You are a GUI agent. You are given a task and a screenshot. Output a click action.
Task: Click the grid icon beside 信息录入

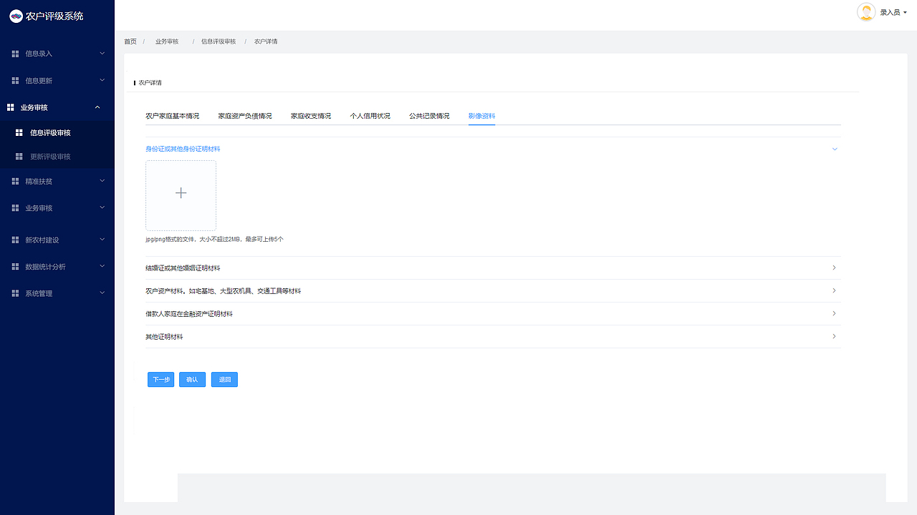15,54
